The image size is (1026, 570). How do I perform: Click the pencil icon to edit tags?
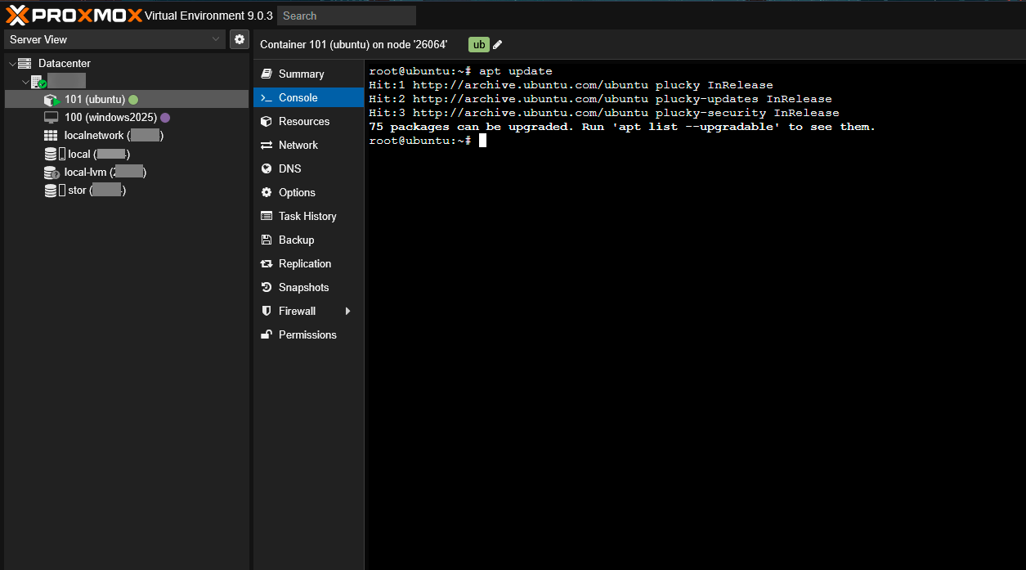coord(498,45)
